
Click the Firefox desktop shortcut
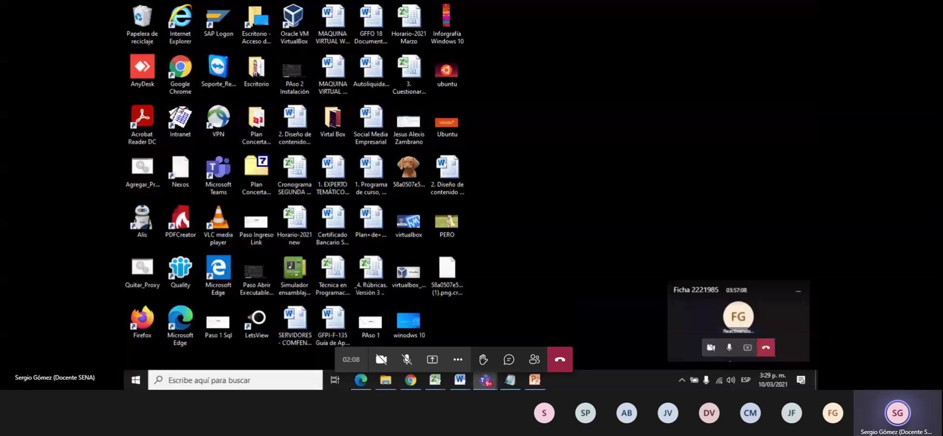142,322
